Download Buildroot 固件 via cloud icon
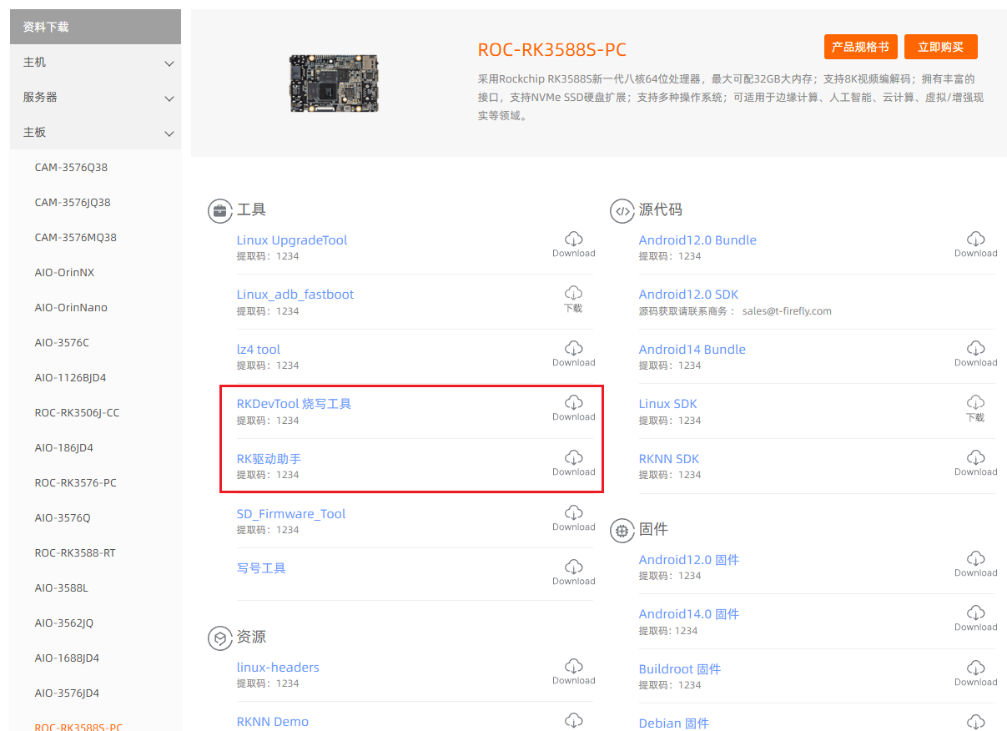This screenshot has height=731, width=1007. tap(976, 668)
